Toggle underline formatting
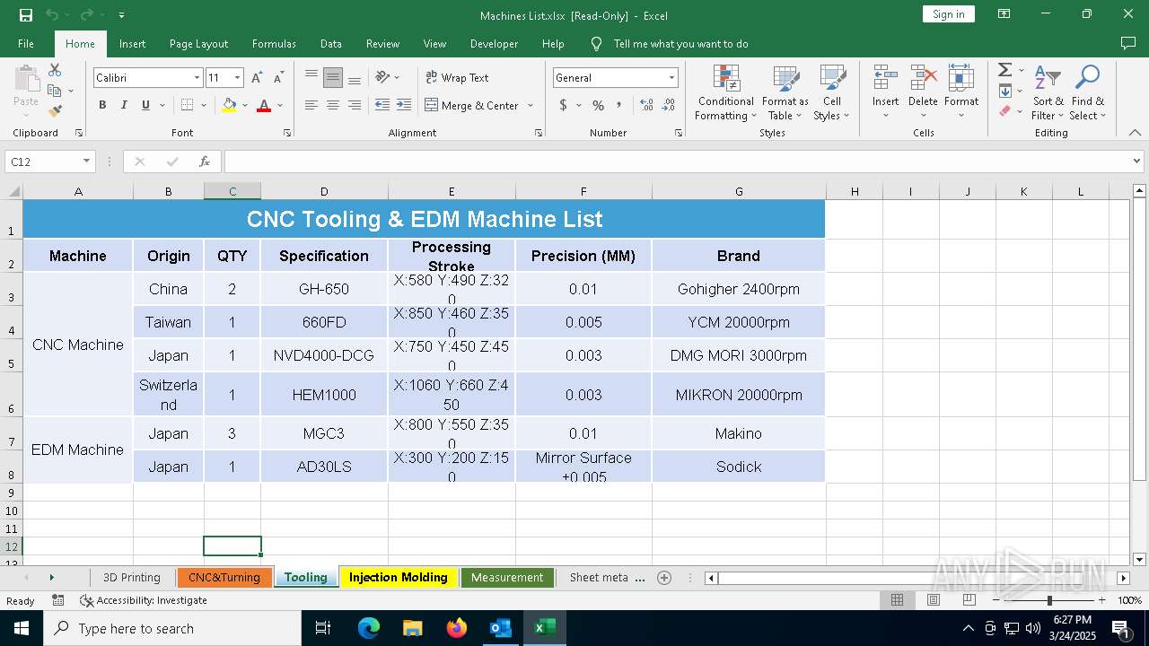1149x646 pixels. [145, 105]
